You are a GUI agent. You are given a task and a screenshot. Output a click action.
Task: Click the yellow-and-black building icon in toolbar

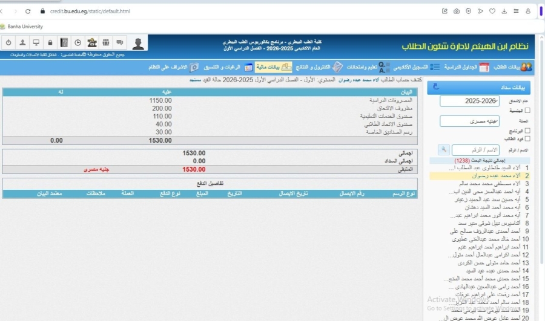coord(92,43)
